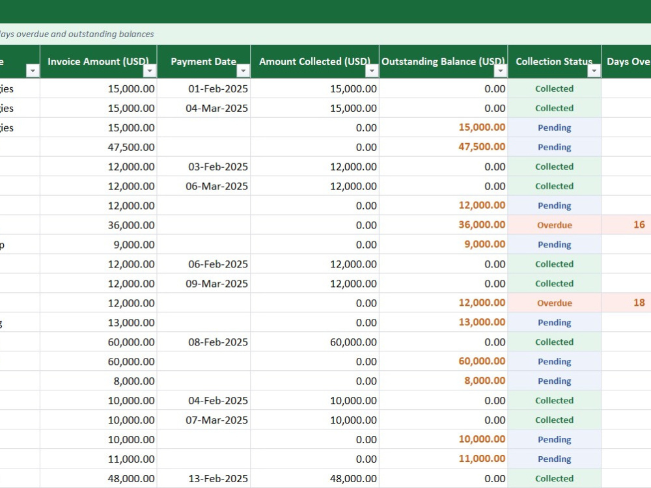Select outstanding balance cell 47,500.00

[x=443, y=147]
